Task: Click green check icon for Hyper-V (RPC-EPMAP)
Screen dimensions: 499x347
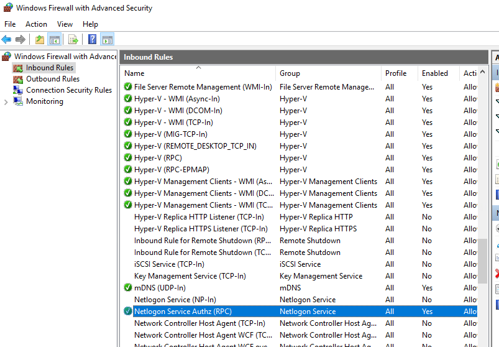Action: [128, 169]
